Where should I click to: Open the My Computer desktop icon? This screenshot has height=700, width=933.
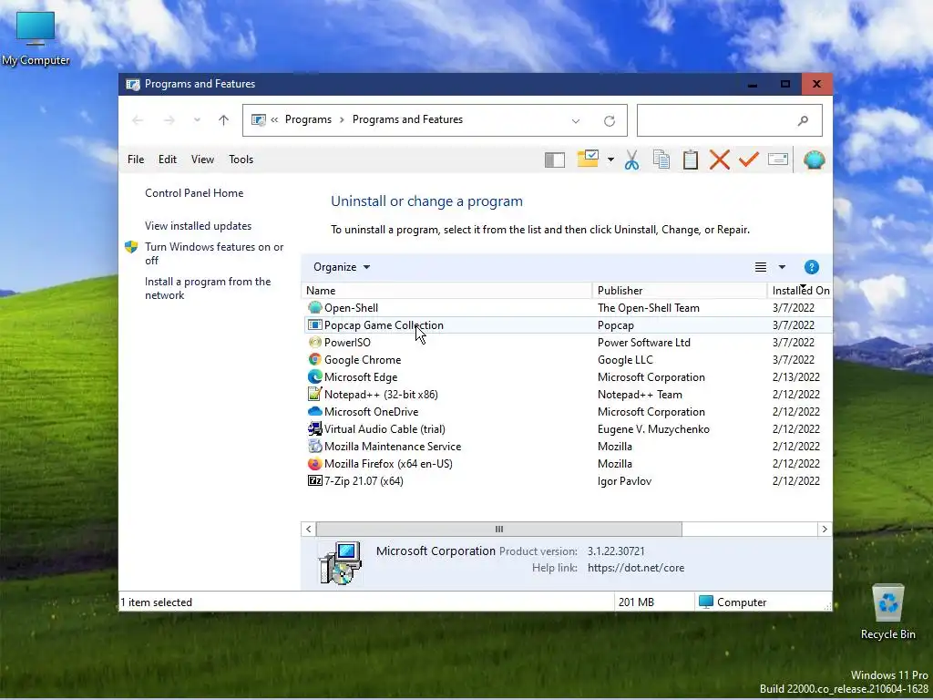(x=36, y=38)
